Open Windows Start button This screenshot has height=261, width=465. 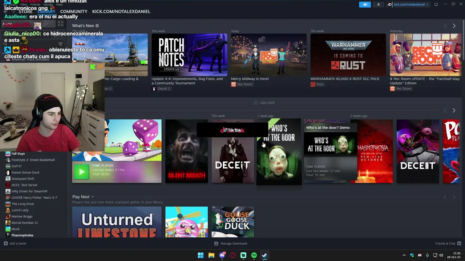coord(201,255)
